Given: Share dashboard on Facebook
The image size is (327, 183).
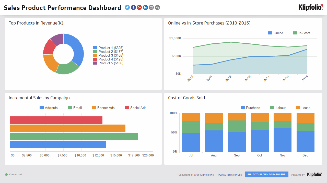Looking at the screenshot, I should click(133, 7).
